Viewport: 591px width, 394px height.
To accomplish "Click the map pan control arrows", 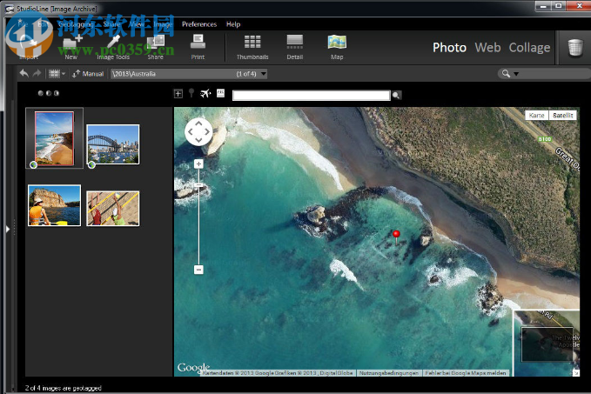I will [198, 132].
